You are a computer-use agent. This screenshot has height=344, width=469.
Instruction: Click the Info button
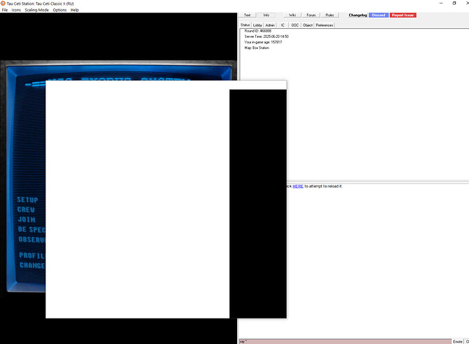(266, 15)
